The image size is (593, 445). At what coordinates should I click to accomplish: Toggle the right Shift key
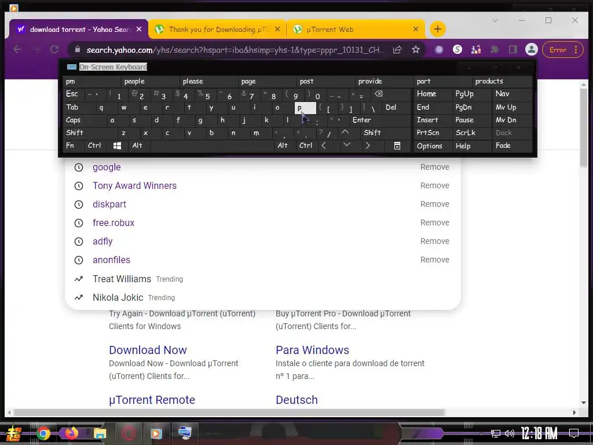pyautogui.click(x=385, y=133)
